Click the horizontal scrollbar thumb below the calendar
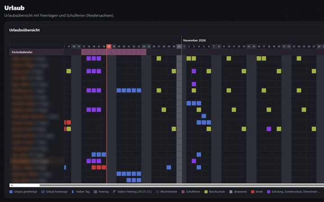 click(x=182, y=185)
